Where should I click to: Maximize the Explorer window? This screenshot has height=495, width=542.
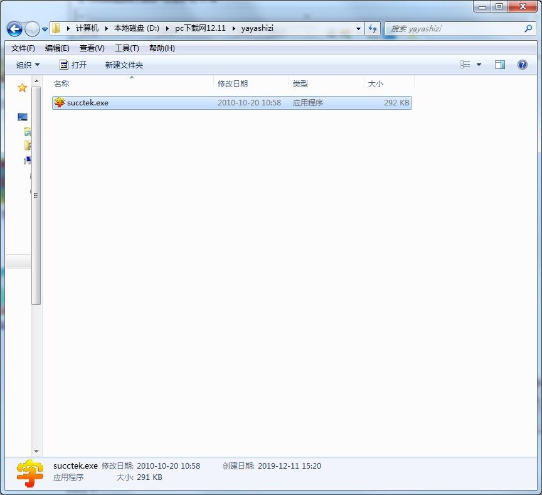point(499,6)
